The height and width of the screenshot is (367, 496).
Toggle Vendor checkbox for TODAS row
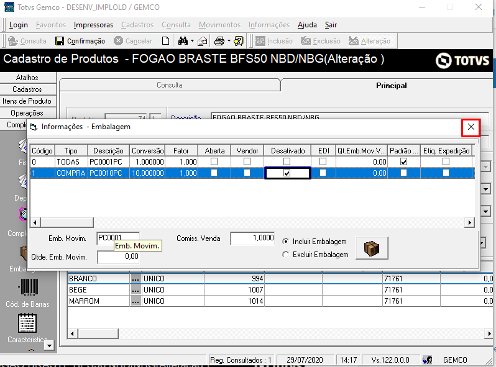tap(247, 161)
